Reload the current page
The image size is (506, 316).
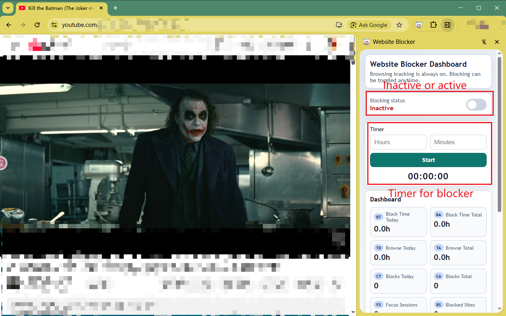point(37,25)
